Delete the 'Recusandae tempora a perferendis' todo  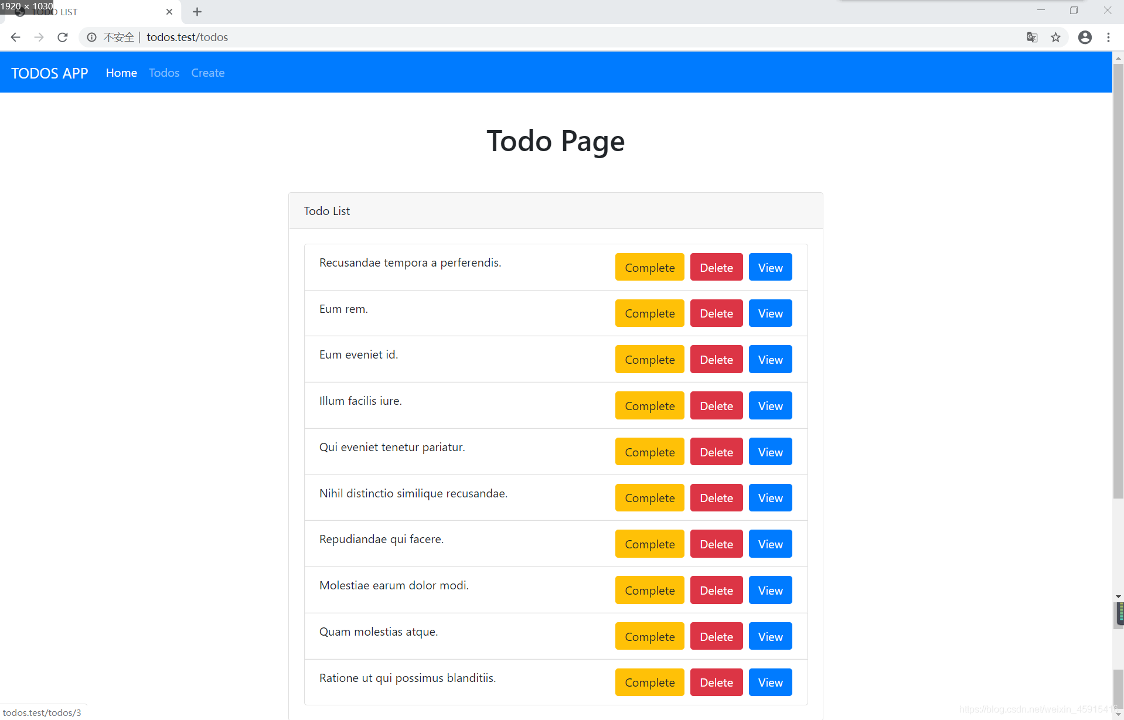pyautogui.click(x=716, y=267)
